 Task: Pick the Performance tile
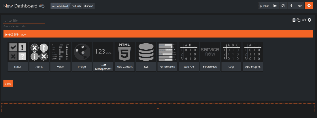point(167,56)
